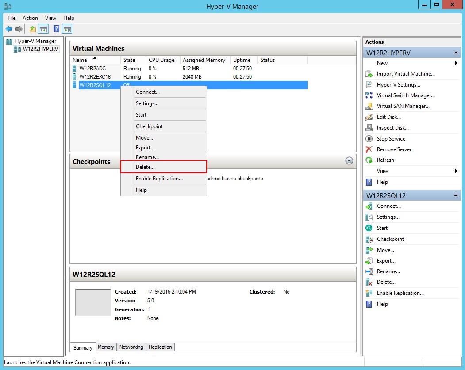Choose Connect... from the context menu
This screenshot has height=370, width=465.
(x=164, y=92)
